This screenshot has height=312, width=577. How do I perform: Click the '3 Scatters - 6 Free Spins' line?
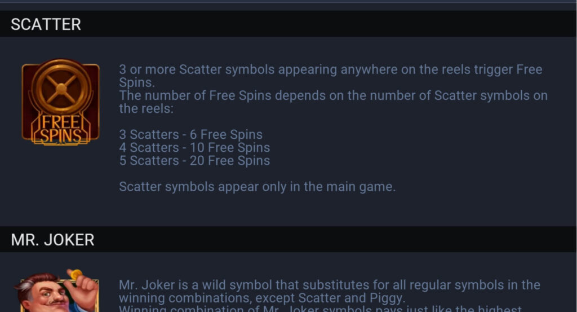[x=190, y=134]
